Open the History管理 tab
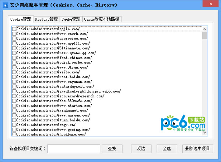This screenshot has width=221, height=162. pyautogui.click(x=46, y=19)
